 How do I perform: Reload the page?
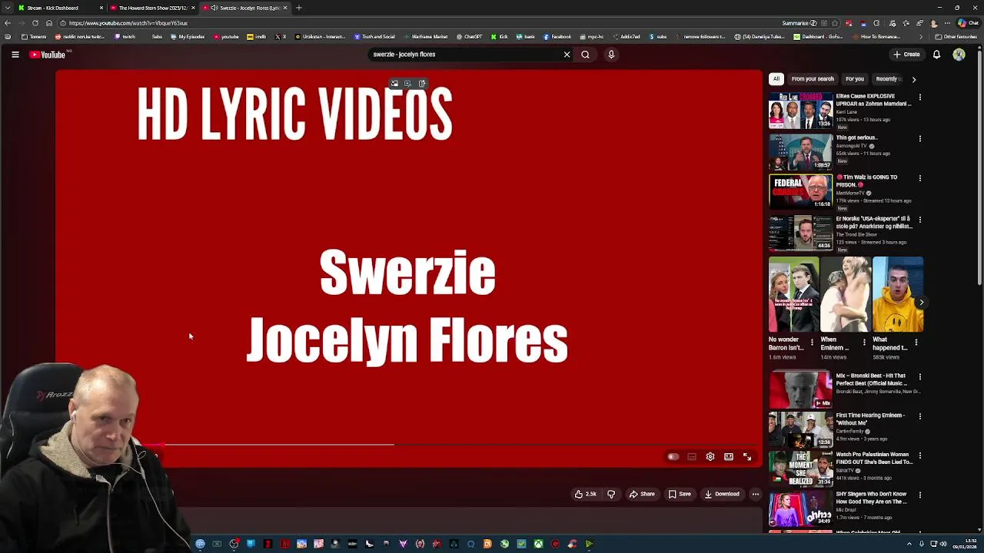point(35,23)
